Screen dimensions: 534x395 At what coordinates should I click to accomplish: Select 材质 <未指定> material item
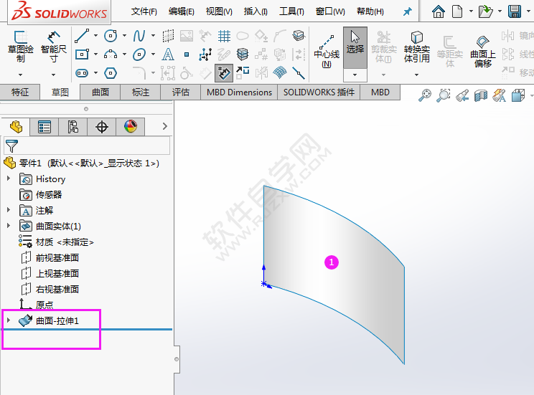click(x=65, y=242)
